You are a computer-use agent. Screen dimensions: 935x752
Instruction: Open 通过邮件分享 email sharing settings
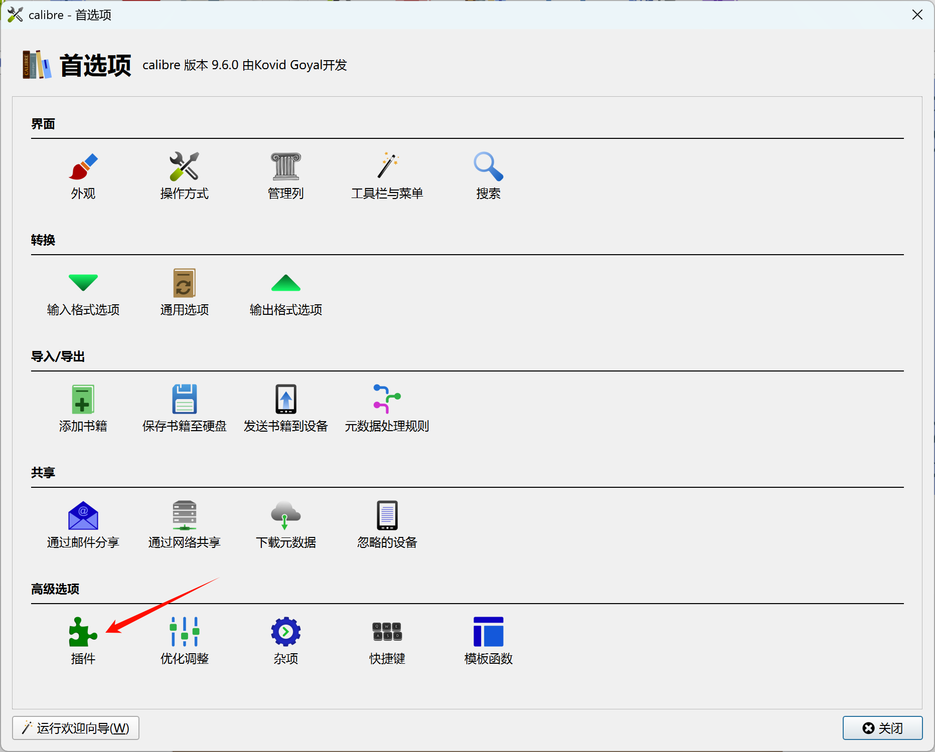83,525
